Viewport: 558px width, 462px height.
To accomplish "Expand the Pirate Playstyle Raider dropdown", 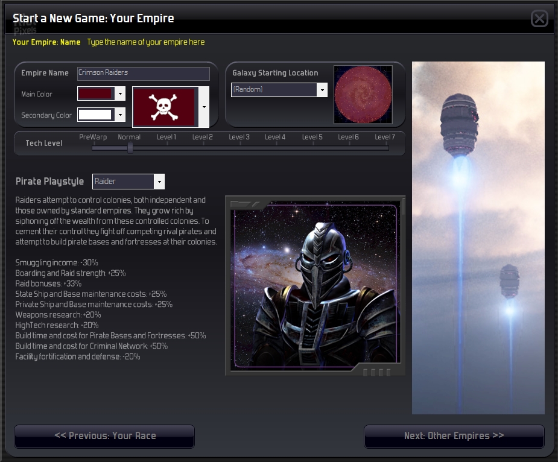I will [x=159, y=182].
